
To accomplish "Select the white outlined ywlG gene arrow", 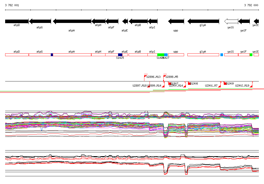I will point(231,21).
